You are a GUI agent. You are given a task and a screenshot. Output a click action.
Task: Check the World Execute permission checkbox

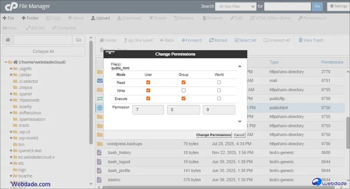click(x=219, y=99)
